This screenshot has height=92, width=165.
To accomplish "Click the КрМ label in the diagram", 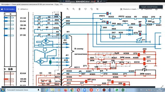I will tap(117, 53).
